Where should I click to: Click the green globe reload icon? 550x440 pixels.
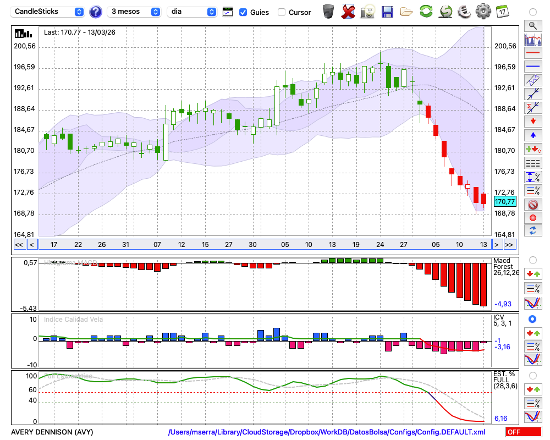tap(446, 12)
